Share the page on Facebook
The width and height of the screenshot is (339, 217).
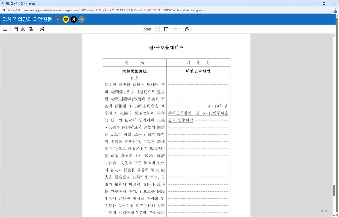point(58,19)
